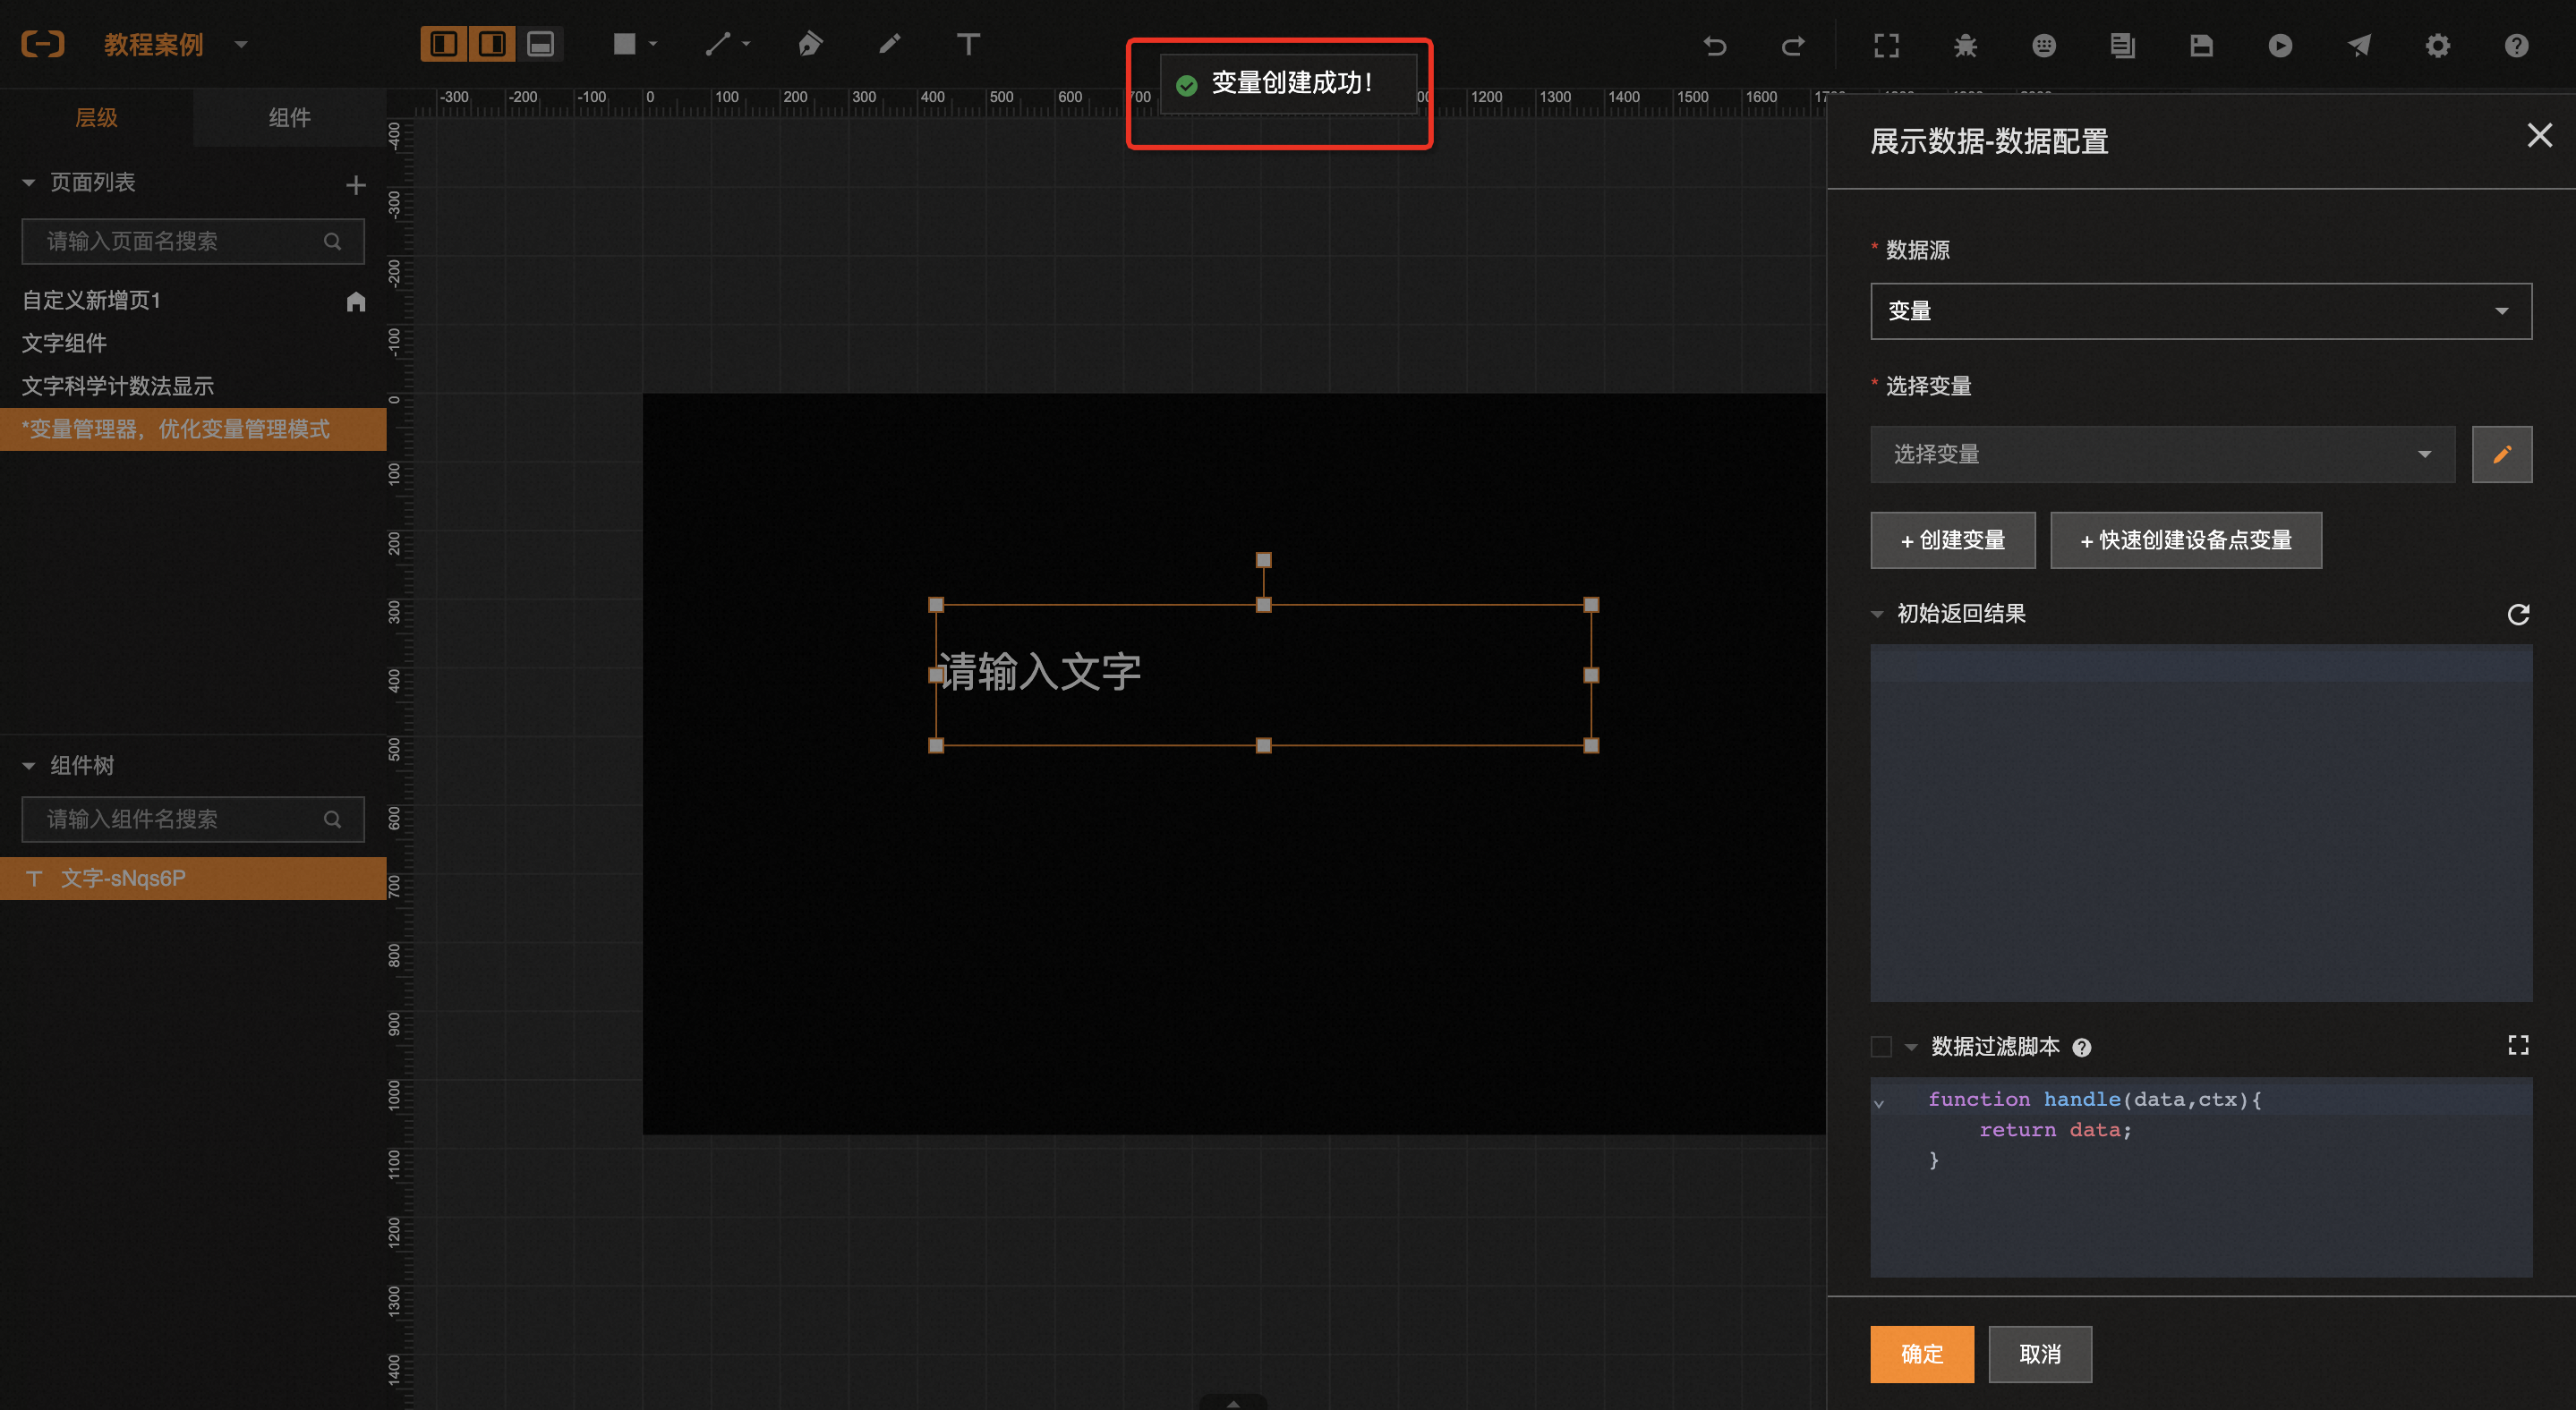Image resolution: width=2576 pixels, height=1410 pixels.
Task: Open the select variable dropdown
Action: [2162, 454]
